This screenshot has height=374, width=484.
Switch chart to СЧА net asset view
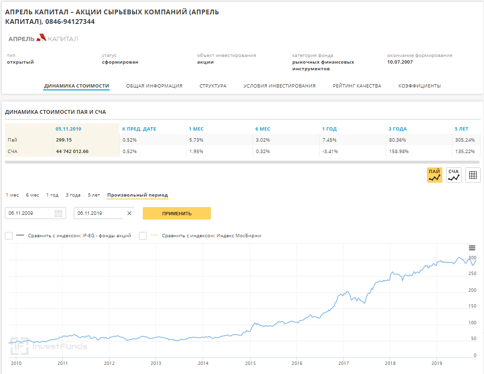pos(453,175)
